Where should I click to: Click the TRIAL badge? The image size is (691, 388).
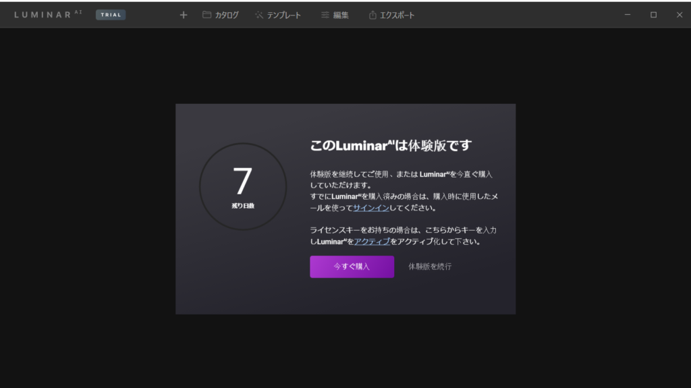click(x=111, y=15)
